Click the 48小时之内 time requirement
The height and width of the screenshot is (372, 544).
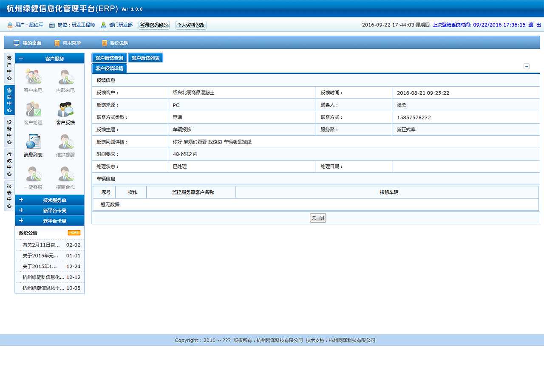(185, 154)
